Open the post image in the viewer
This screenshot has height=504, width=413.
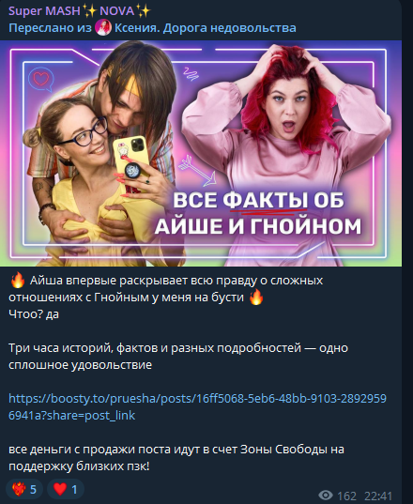point(201,153)
